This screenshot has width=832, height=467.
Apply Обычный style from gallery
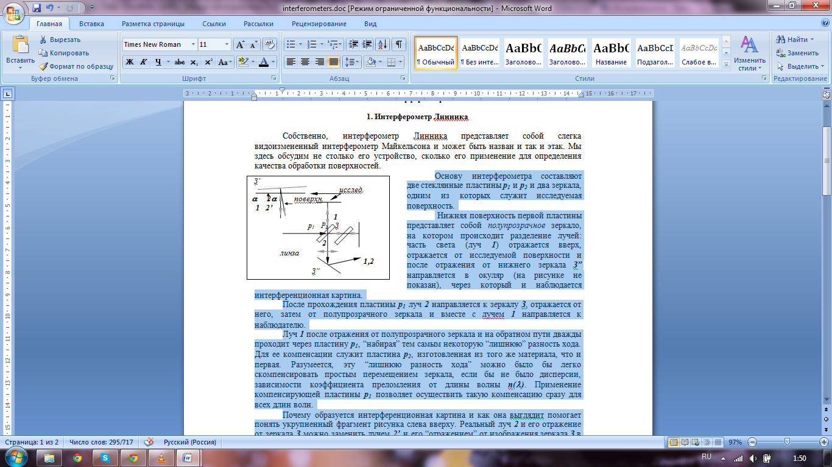[436, 53]
